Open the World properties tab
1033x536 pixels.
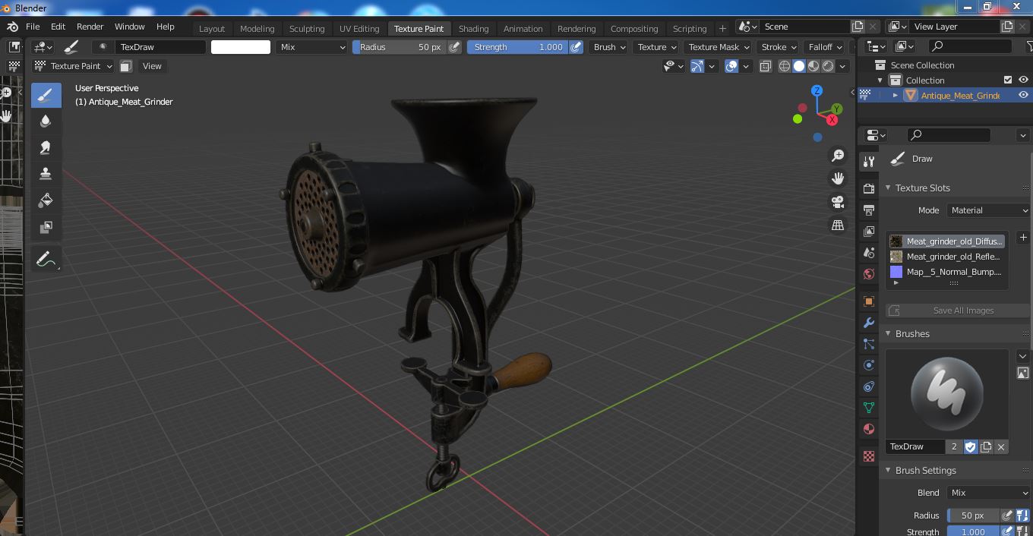tap(869, 273)
